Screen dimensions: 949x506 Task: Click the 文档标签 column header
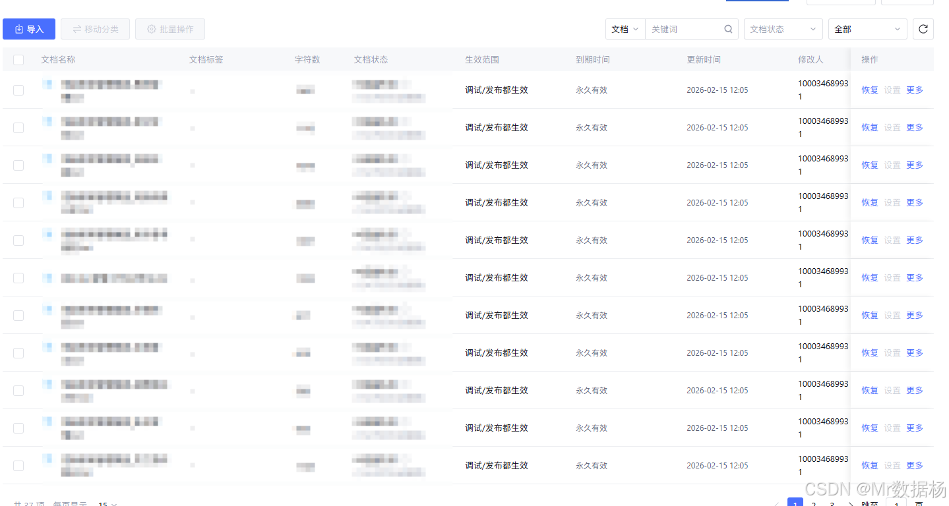(206, 60)
